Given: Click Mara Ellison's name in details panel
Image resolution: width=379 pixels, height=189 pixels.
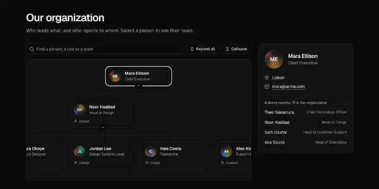Looking at the screenshot, I should coord(303,56).
